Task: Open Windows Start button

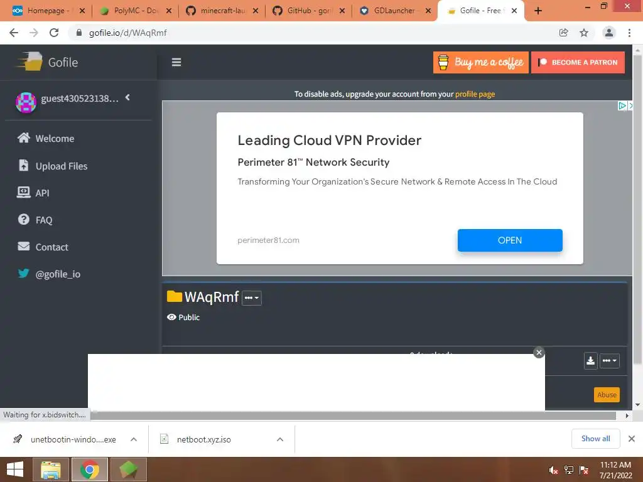Action: point(15,469)
